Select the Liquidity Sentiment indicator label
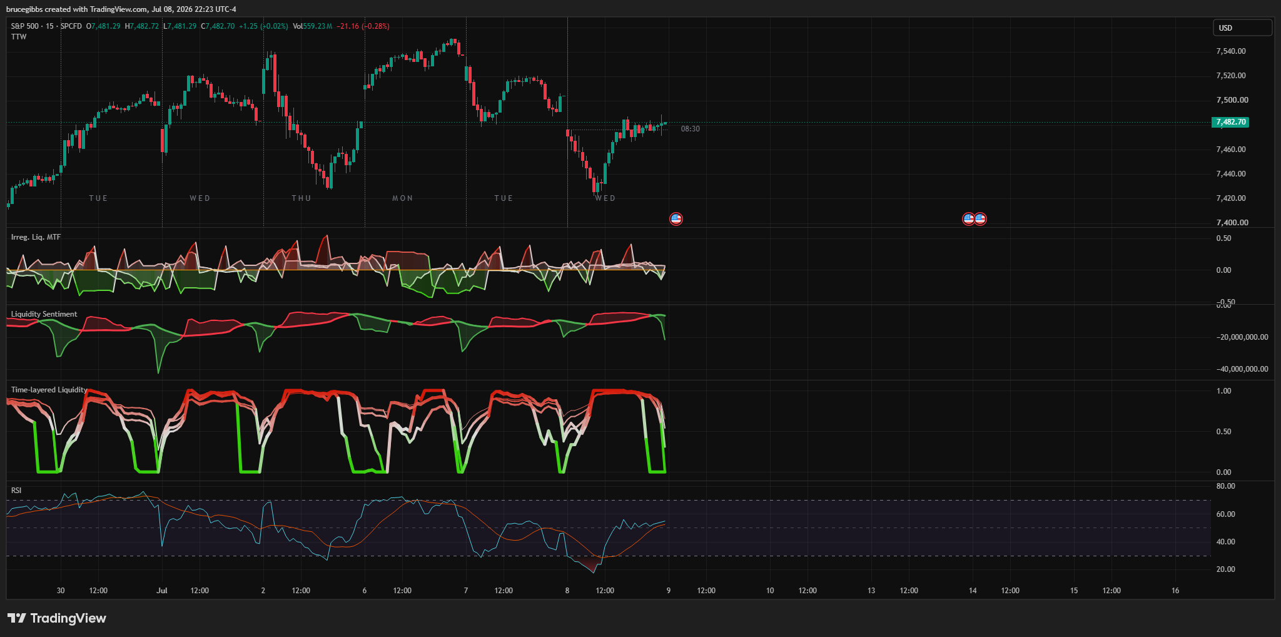 point(44,314)
